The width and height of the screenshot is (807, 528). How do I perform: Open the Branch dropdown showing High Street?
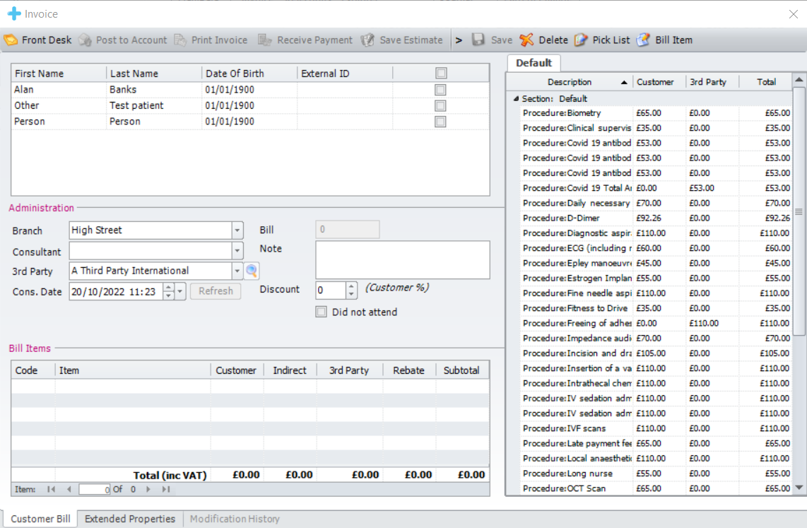(237, 230)
